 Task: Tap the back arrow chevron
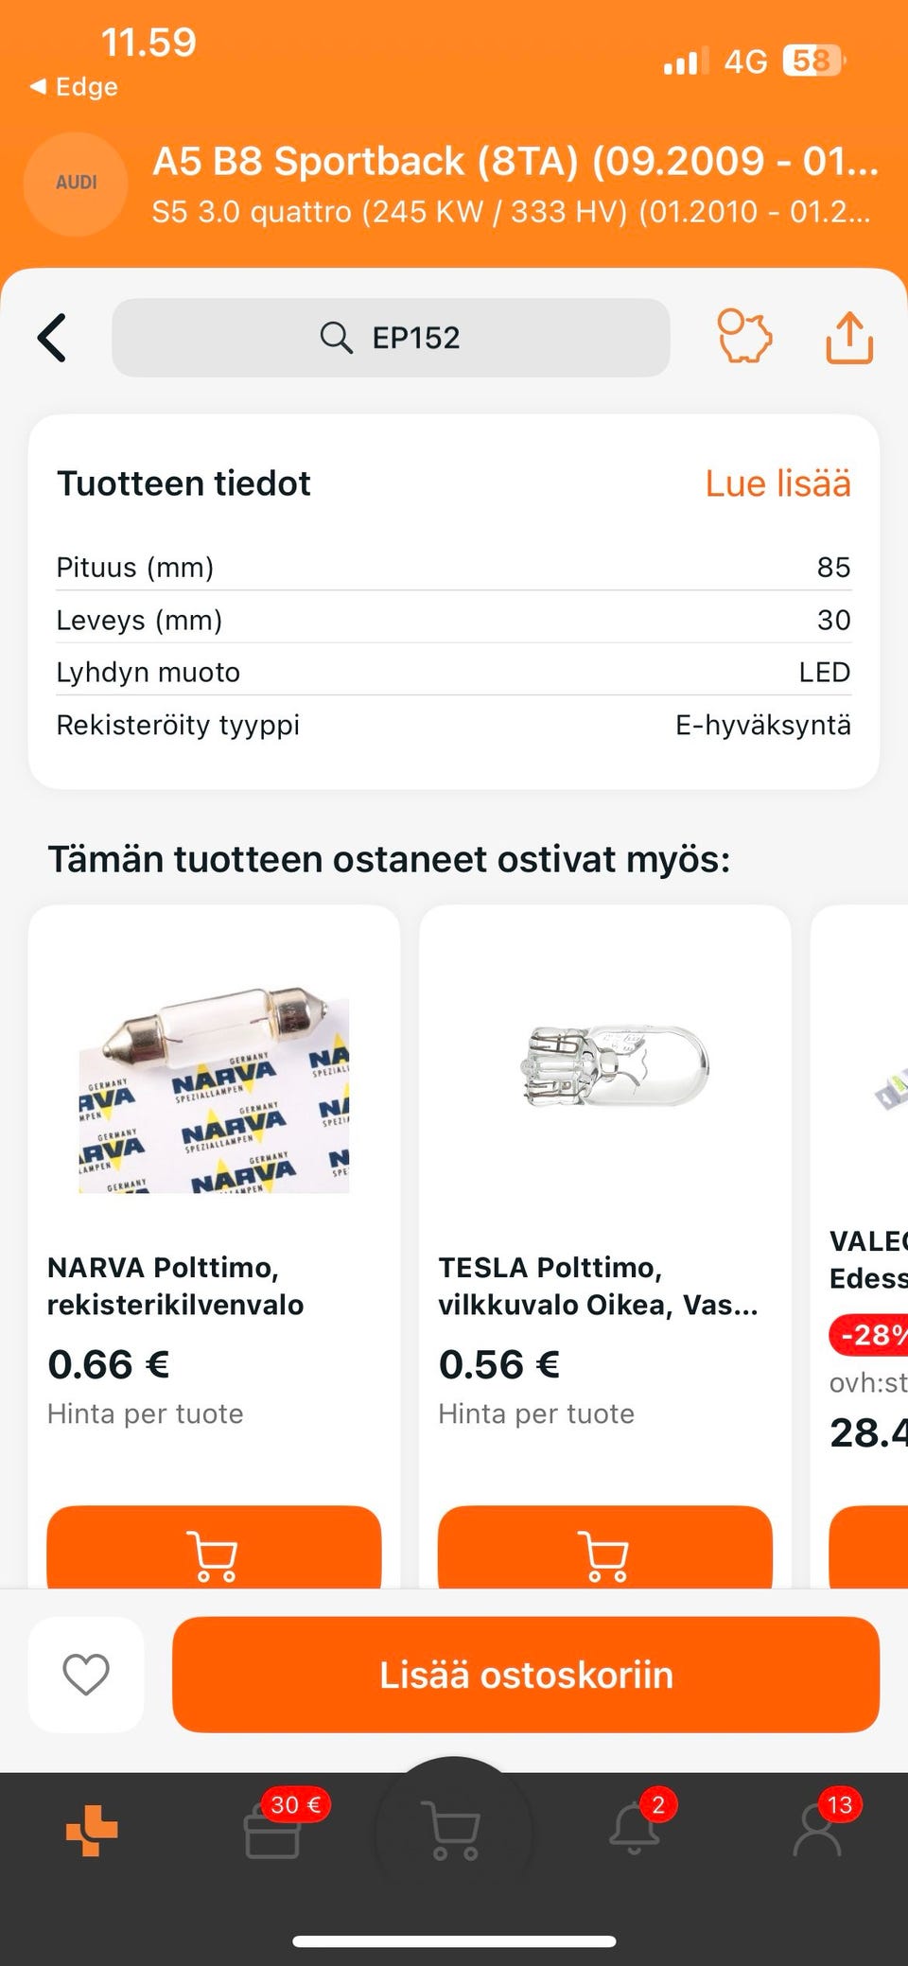53,338
